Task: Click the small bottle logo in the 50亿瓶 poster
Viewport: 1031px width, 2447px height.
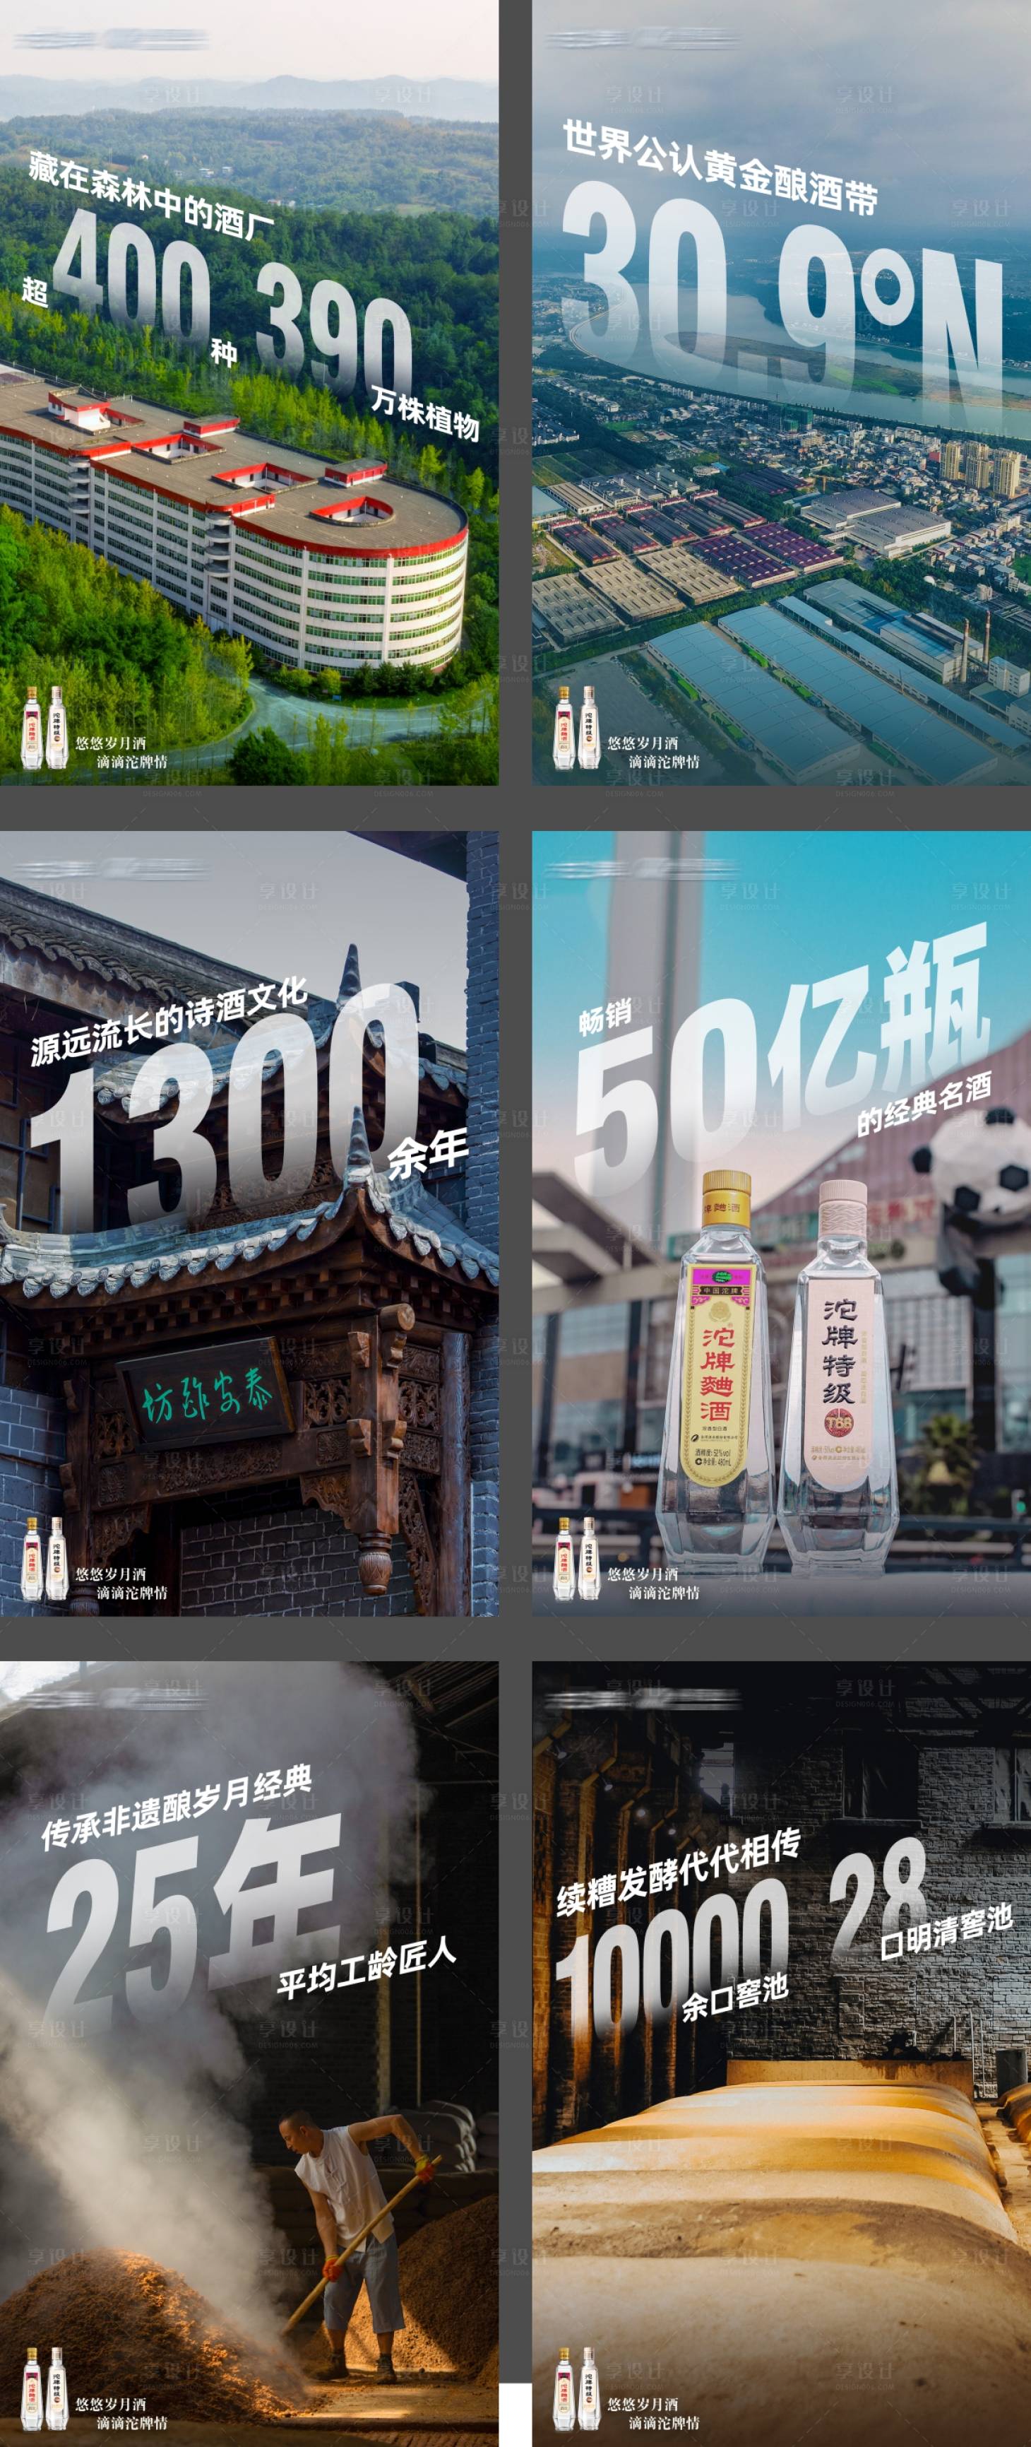Action: (x=576, y=1558)
